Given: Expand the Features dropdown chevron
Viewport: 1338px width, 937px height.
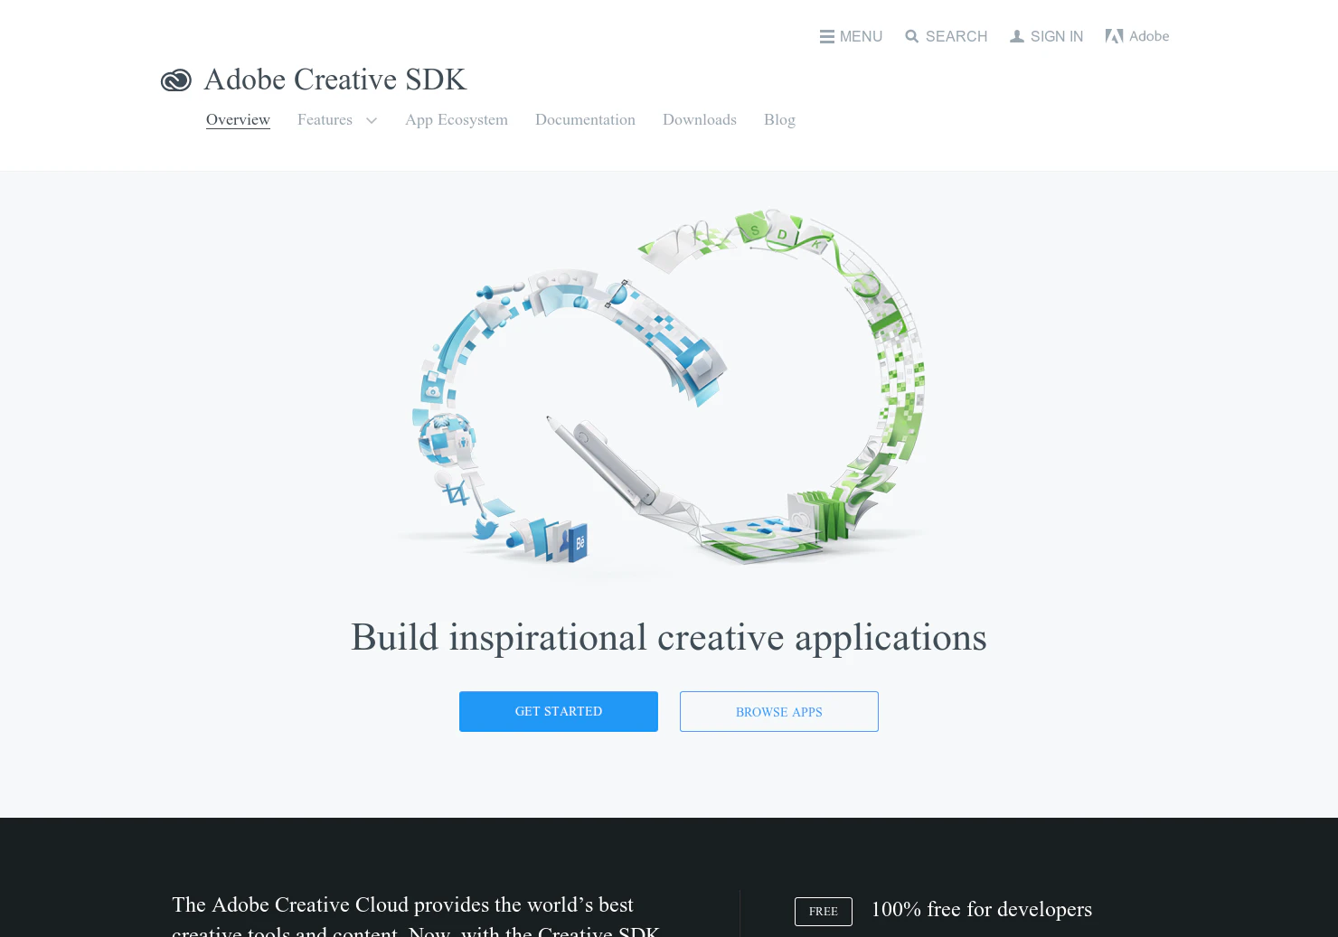Looking at the screenshot, I should (372, 121).
